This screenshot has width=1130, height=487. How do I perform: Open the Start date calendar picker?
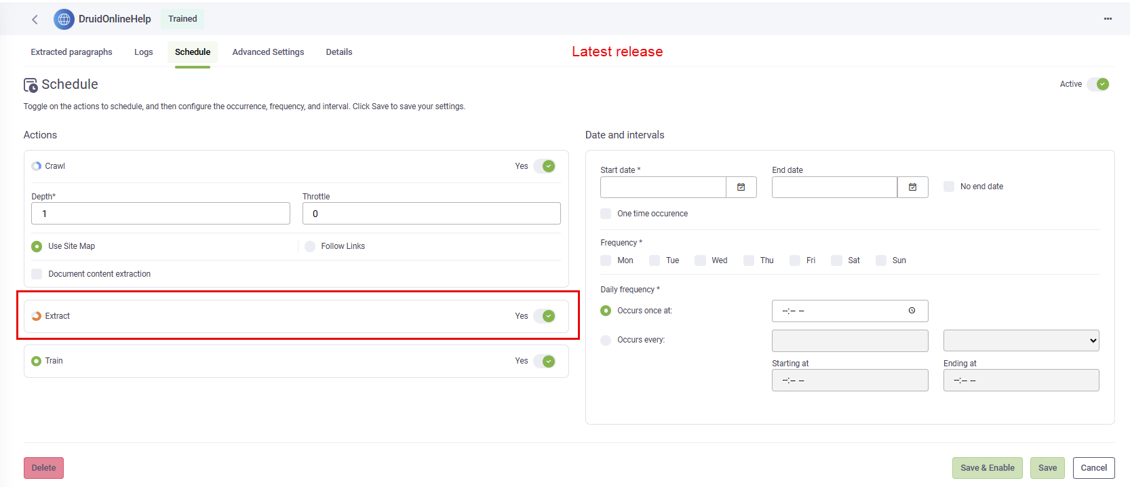tap(741, 187)
